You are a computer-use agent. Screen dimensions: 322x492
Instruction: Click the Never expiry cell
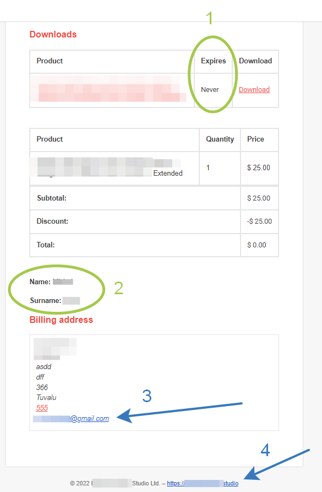[x=210, y=90]
